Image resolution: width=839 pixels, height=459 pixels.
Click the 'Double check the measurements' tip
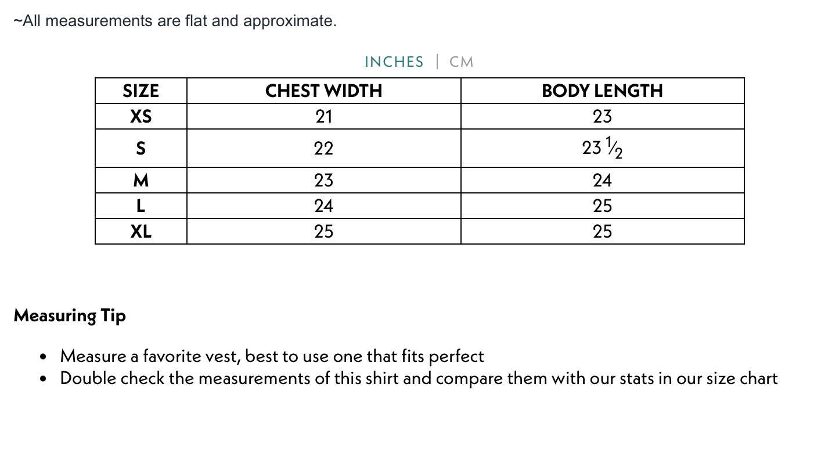[418, 378]
